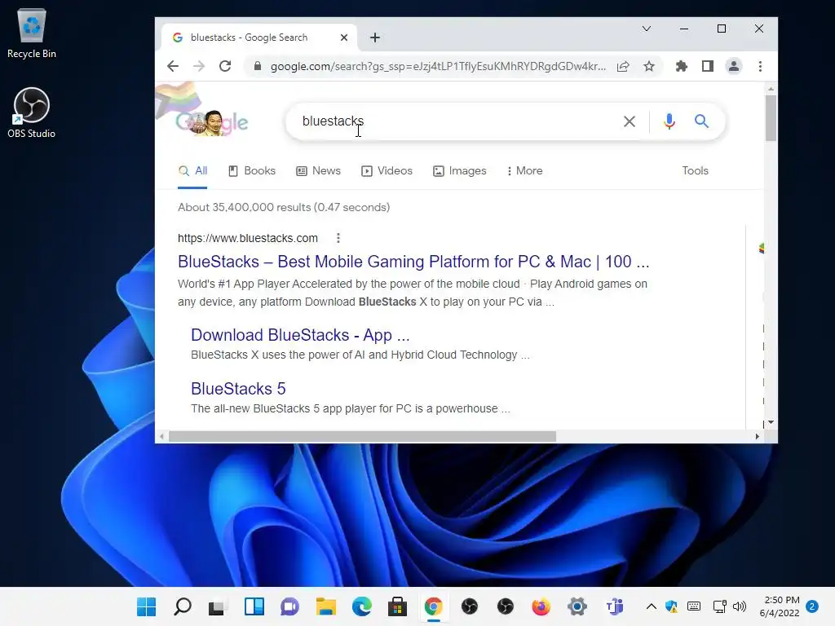Click the horizontal scrollbar thumb

click(362, 437)
